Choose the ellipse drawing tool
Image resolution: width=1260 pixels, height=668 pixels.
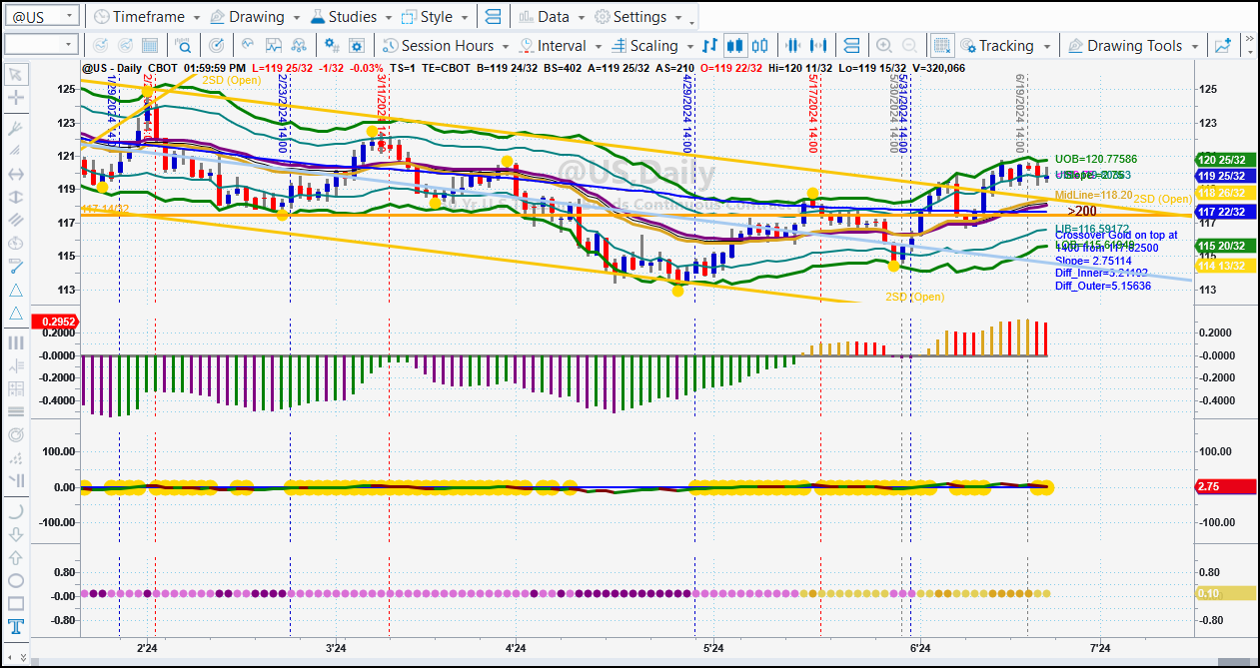(x=16, y=580)
